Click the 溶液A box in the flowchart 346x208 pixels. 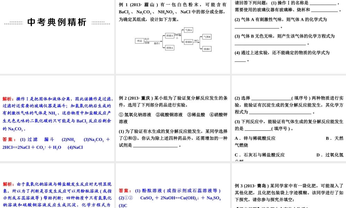coord(170,36)
